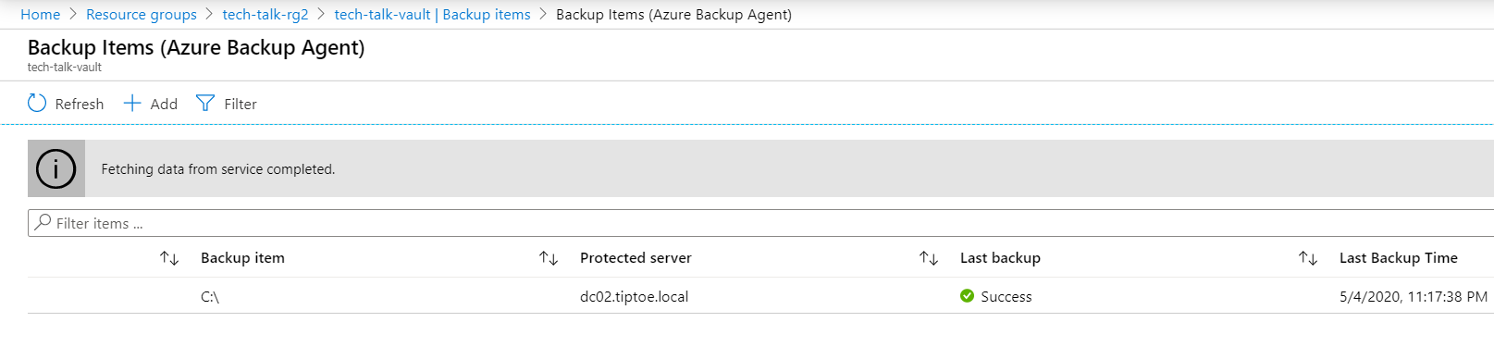Sort by Backup item column arrows
The width and height of the screenshot is (1494, 347).
click(x=169, y=258)
